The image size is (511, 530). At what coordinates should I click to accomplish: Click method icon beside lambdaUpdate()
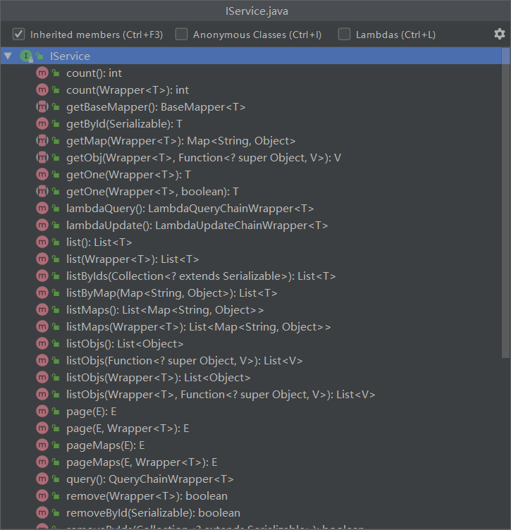(42, 225)
